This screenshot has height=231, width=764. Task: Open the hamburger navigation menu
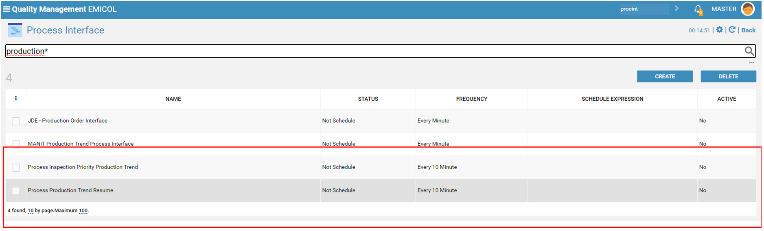7,9
